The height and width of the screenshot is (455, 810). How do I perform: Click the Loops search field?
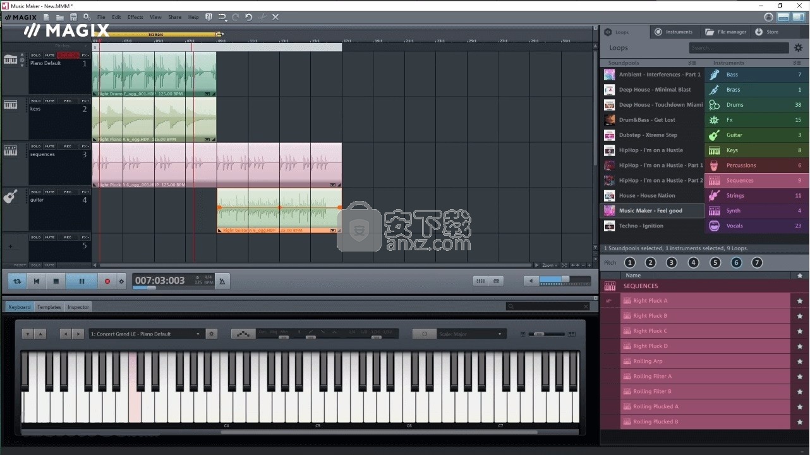pos(738,47)
